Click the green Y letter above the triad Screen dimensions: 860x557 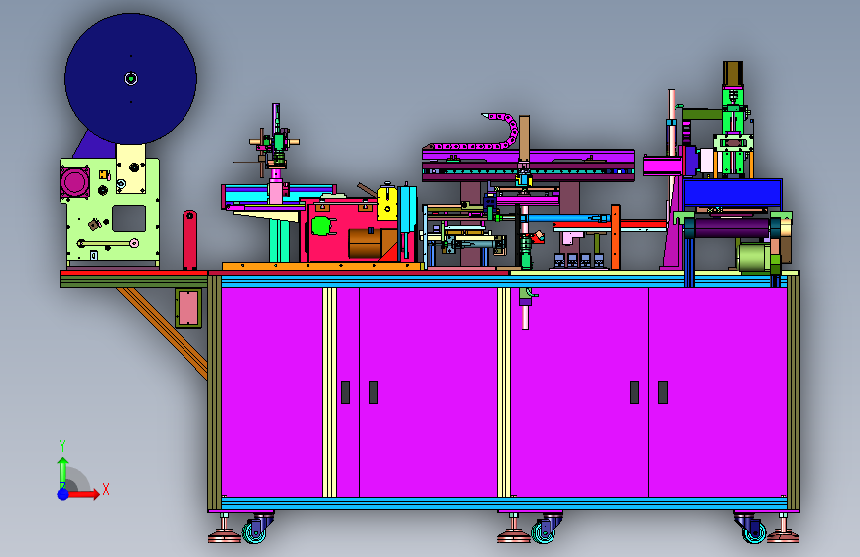point(62,446)
